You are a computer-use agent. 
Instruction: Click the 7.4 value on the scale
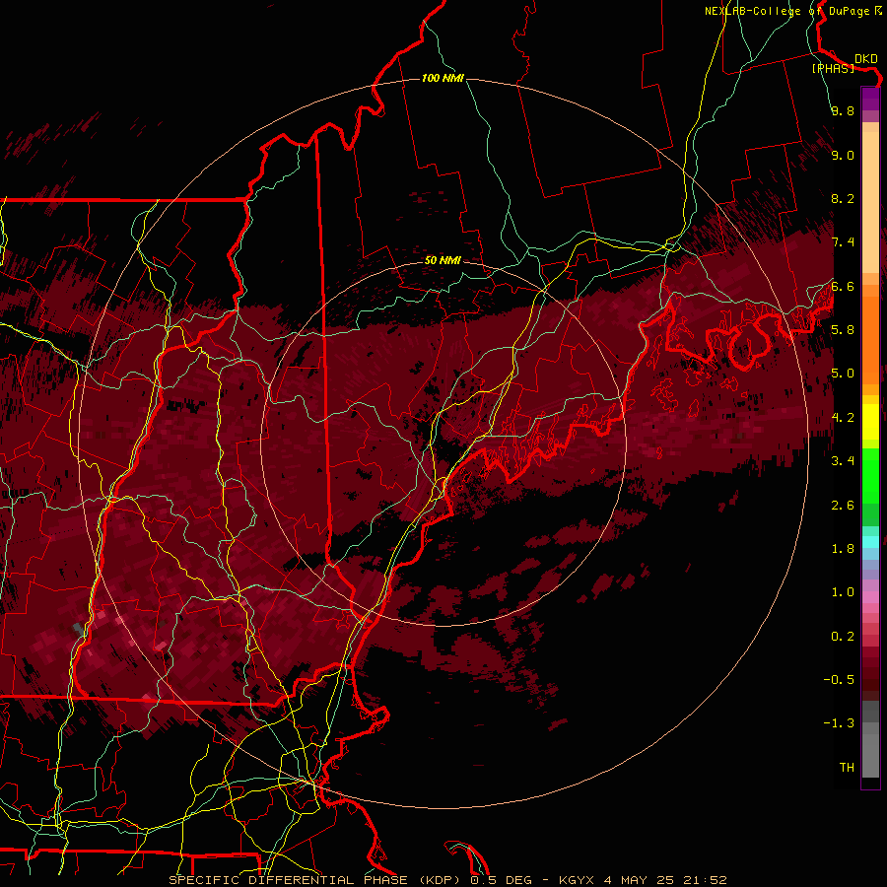pos(843,242)
